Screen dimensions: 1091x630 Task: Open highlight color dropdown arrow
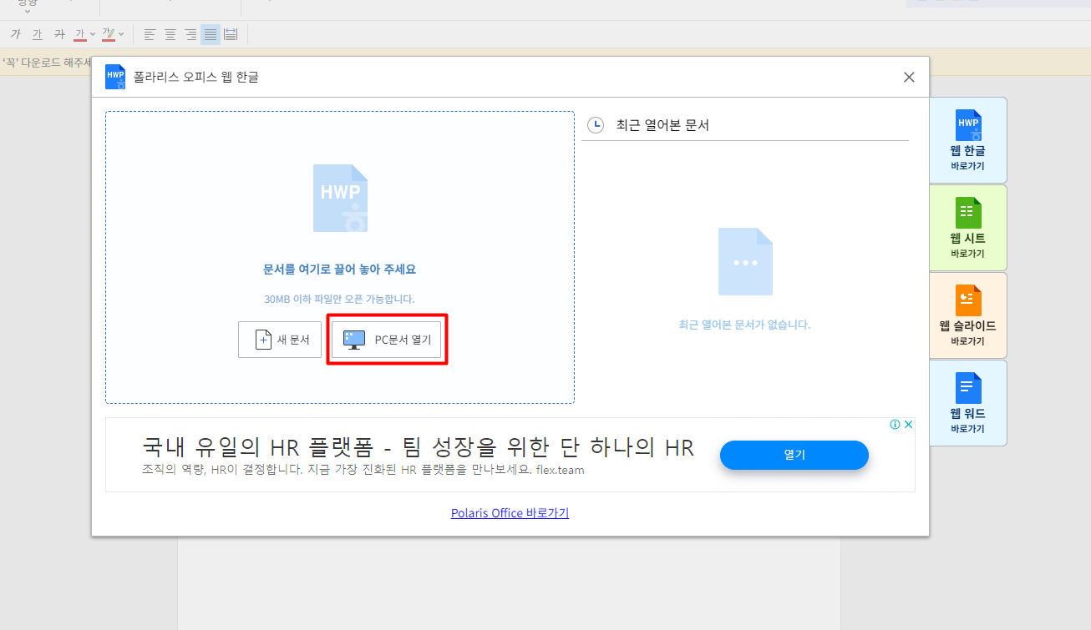pos(121,34)
